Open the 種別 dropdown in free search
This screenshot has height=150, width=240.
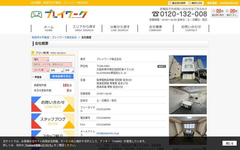click(x=41, y=59)
